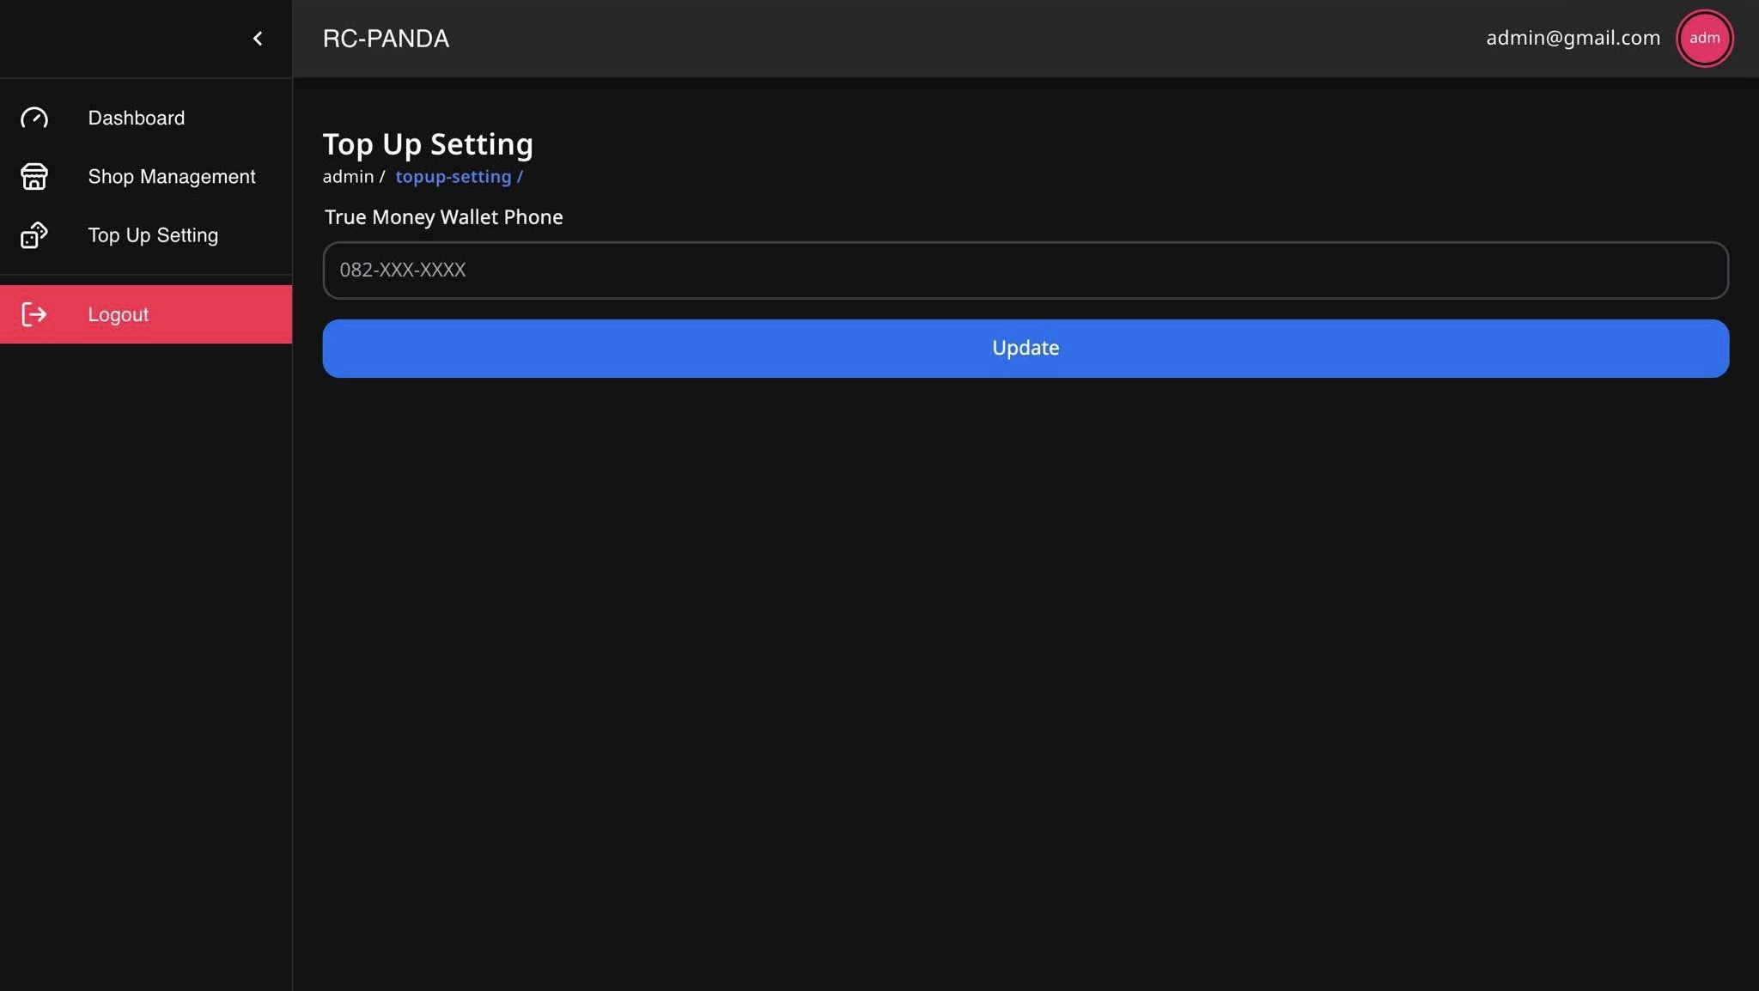Click the Logout text label
The height and width of the screenshot is (991, 1759).
tap(119, 314)
